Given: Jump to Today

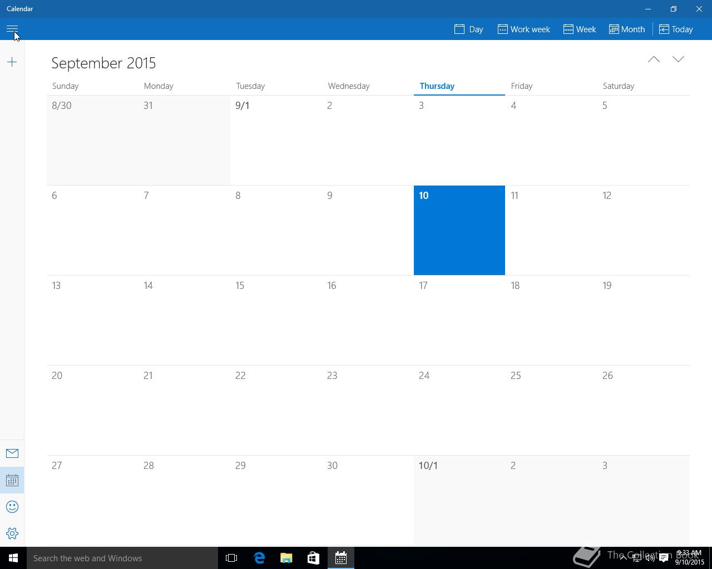Looking at the screenshot, I should click(x=676, y=29).
